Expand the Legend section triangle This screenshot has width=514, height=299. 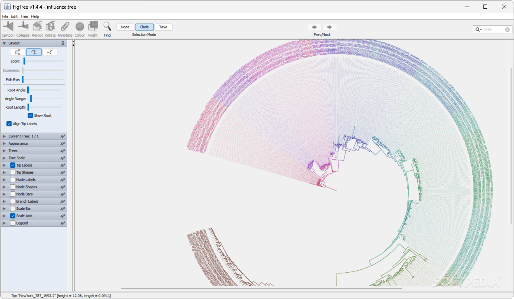(x=5, y=223)
